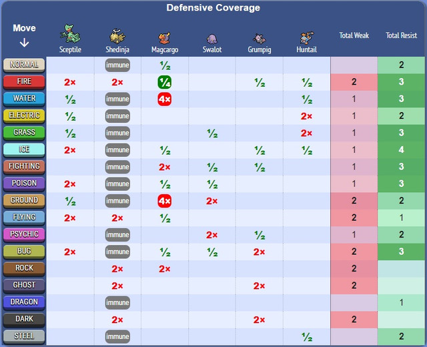Click the Sceptile sprite icon
The image size is (427, 347).
tap(70, 34)
